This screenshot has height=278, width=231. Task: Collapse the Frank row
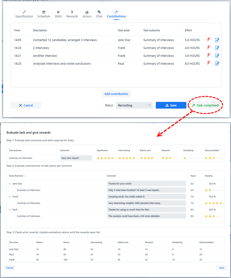tap(10, 197)
